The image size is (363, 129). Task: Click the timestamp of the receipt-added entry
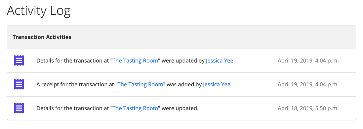tap(308, 84)
